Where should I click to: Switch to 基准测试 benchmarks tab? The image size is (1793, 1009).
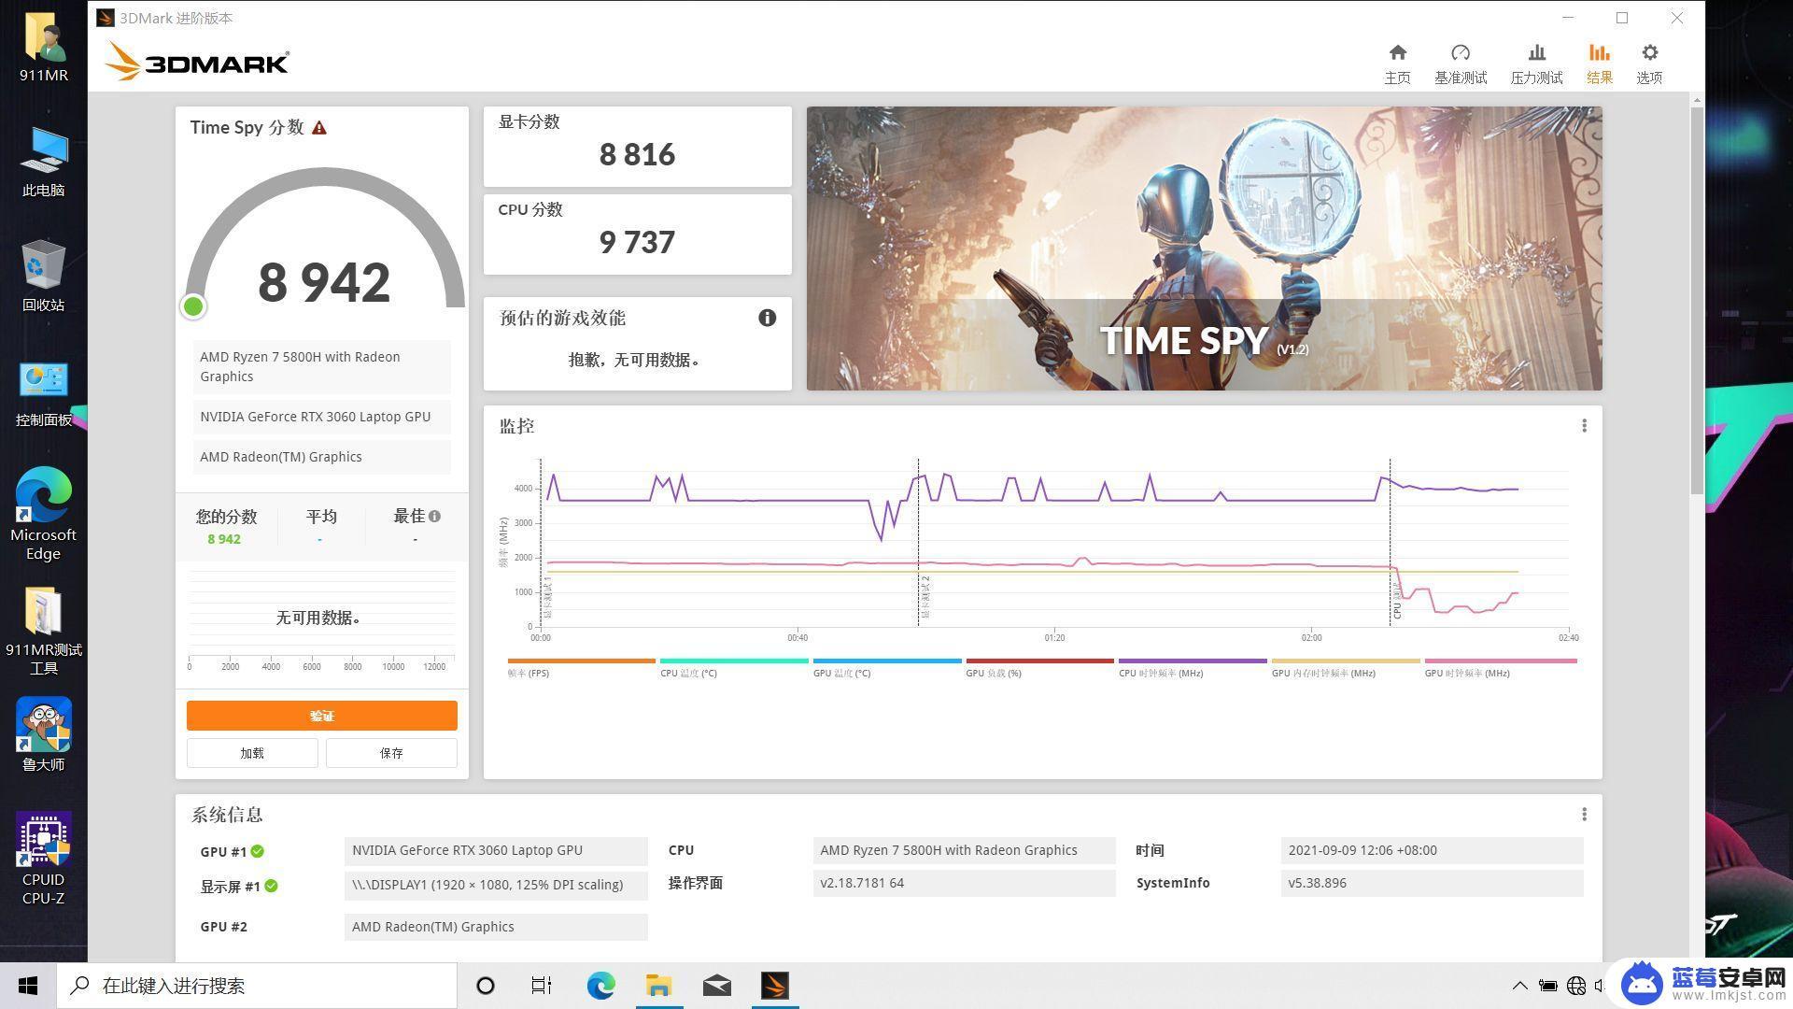(1461, 64)
